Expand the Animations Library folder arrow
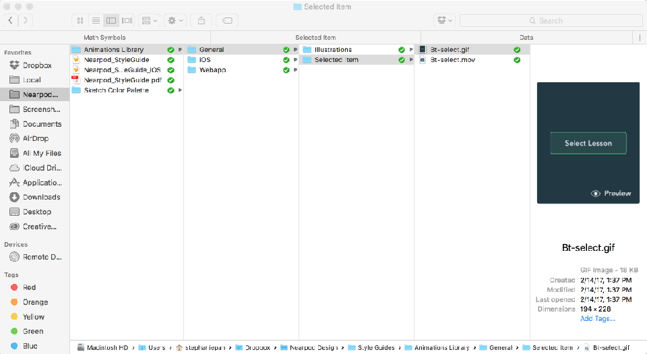The height and width of the screenshot is (354, 647). coord(180,49)
